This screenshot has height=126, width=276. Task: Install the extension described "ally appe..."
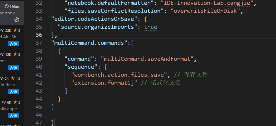(13, 116)
